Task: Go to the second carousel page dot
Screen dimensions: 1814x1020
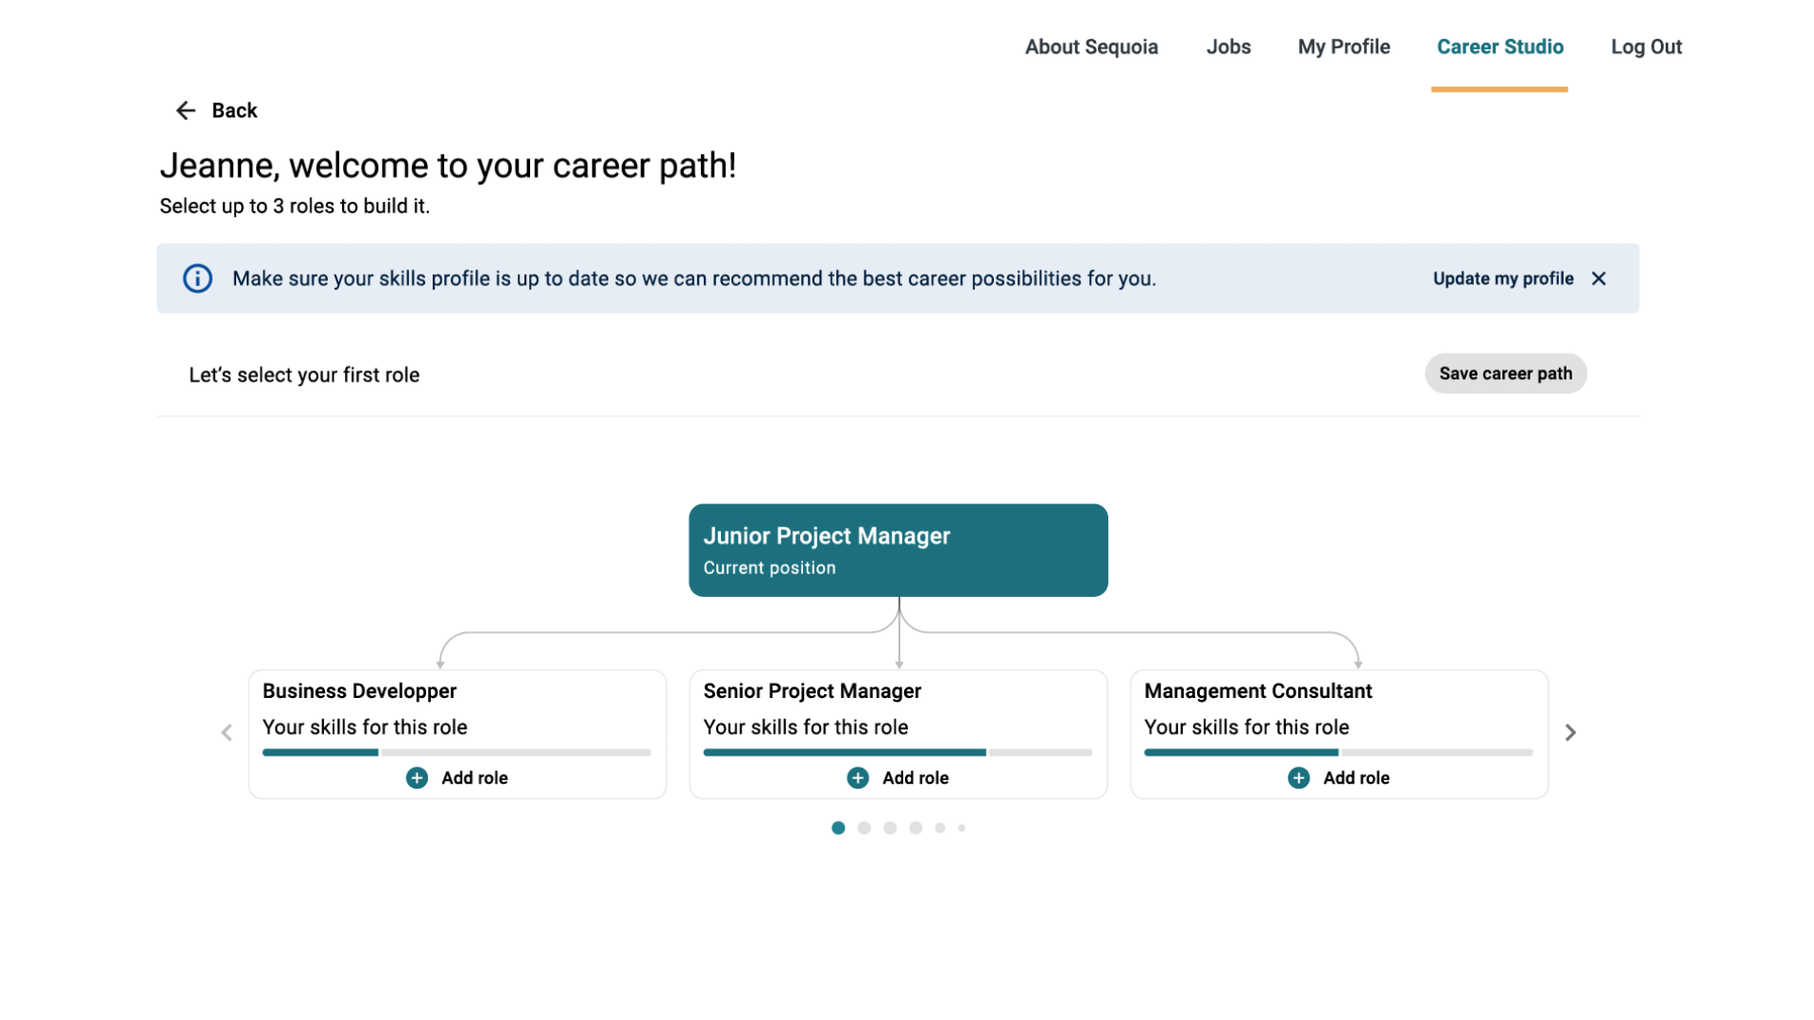Action: [864, 828]
